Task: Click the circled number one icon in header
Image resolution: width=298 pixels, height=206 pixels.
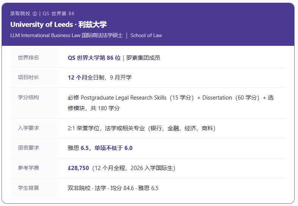Action: 34,14
